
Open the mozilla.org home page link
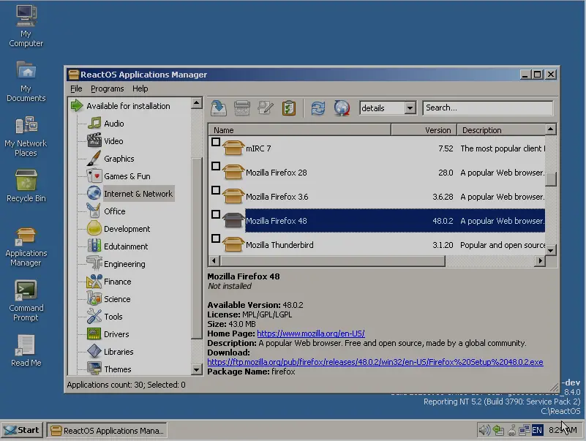click(311, 333)
